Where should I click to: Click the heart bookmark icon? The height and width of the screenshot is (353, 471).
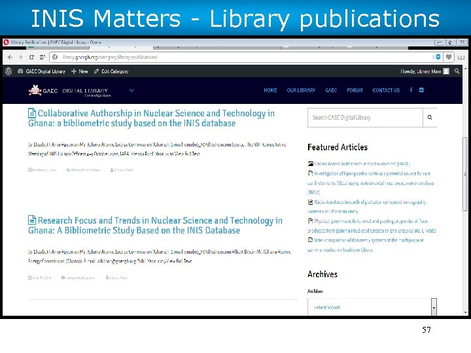pos(449,57)
